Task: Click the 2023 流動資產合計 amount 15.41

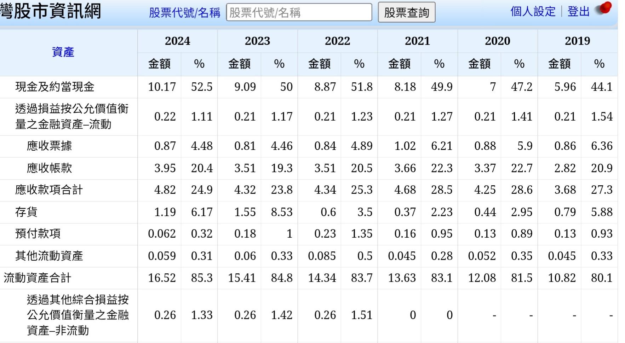Action: (x=242, y=278)
